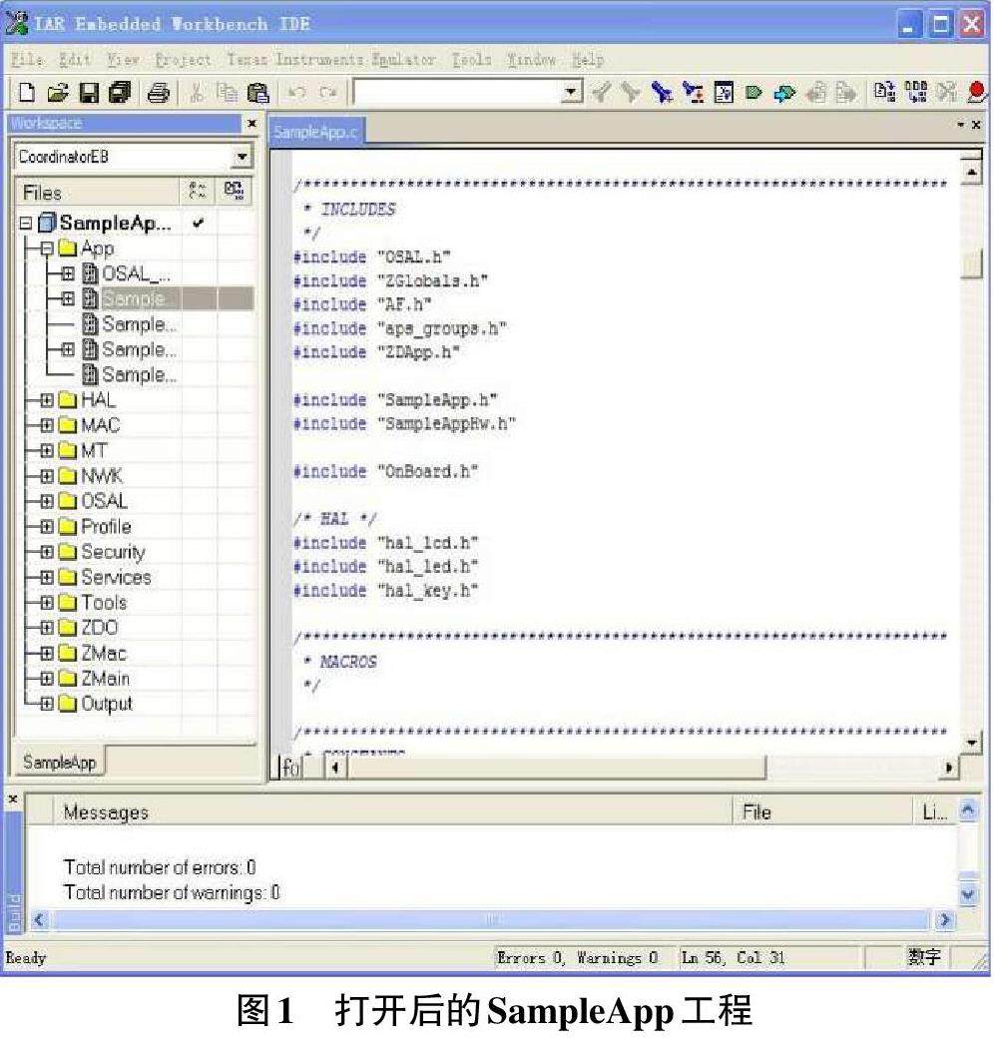Click the Save All stacked floppies icon
This screenshot has height=1048, width=994.
point(120,92)
